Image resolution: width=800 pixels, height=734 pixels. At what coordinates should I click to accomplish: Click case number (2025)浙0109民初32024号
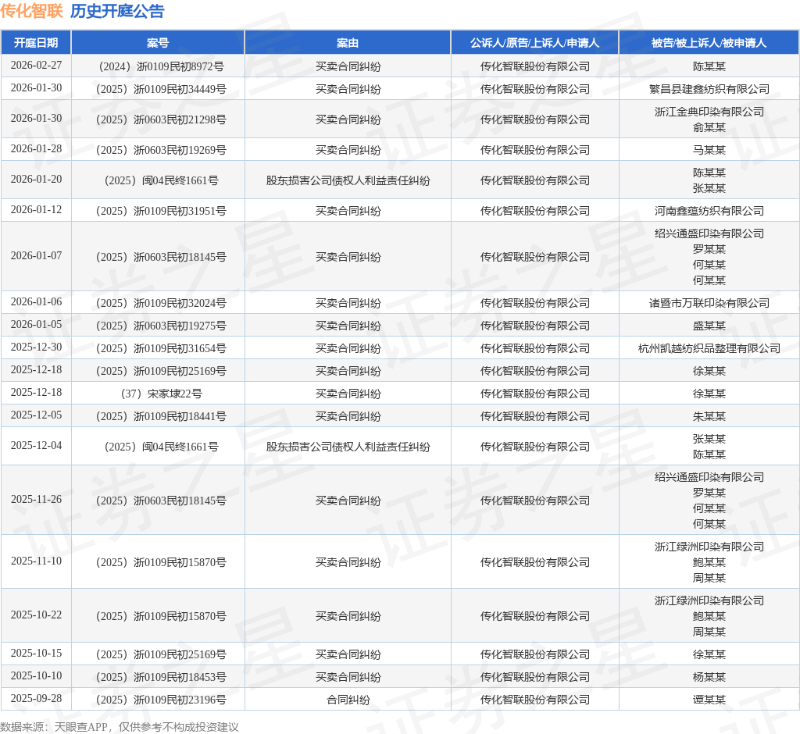[x=161, y=303]
